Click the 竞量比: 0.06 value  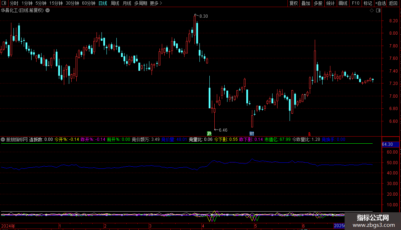pyautogui.click(x=201, y=139)
